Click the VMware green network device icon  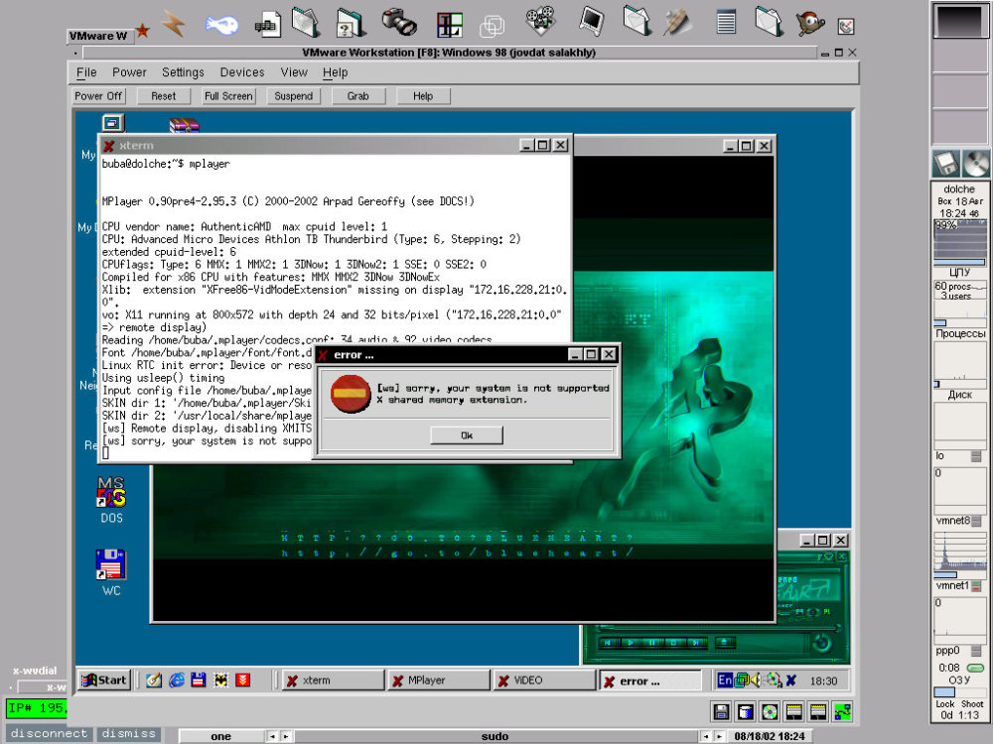(842, 711)
